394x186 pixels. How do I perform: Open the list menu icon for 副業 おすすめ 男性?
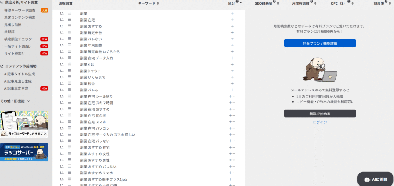(x=69, y=160)
